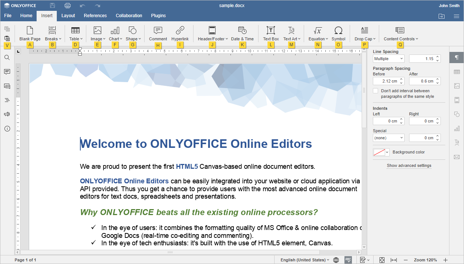This screenshot has height=264, width=464.
Task: Open the Comments panel in the left sidebar
Action: pos(7,72)
